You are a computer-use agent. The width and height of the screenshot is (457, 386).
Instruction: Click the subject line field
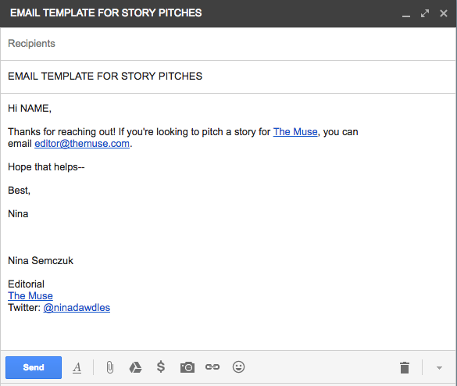click(228, 77)
